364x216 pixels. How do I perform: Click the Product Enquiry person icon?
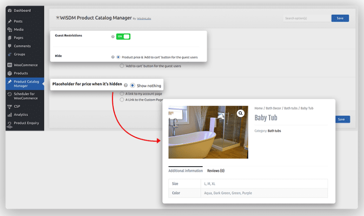pos(10,125)
